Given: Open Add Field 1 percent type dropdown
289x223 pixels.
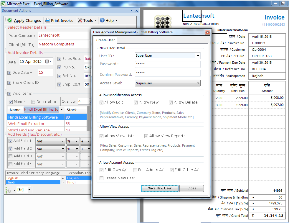Looking at the screenshot, I should coord(77,141).
